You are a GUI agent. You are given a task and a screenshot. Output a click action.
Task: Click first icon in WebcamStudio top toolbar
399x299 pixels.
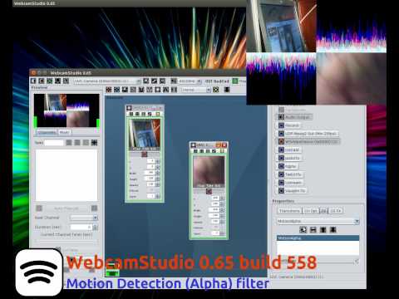coord(33,81)
